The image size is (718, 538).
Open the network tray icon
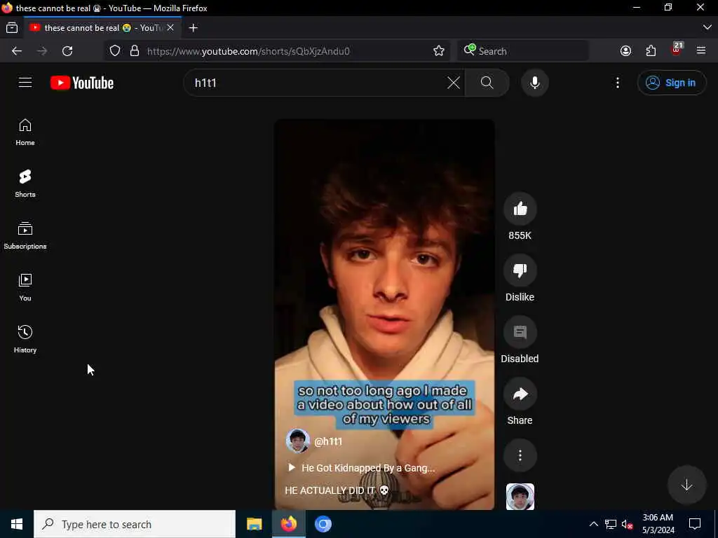pyautogui.click(x=611, y=524)
